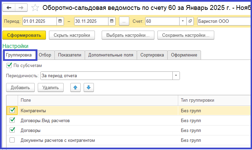Click the Добавить button
252x150 pixels.
(20, 87)
